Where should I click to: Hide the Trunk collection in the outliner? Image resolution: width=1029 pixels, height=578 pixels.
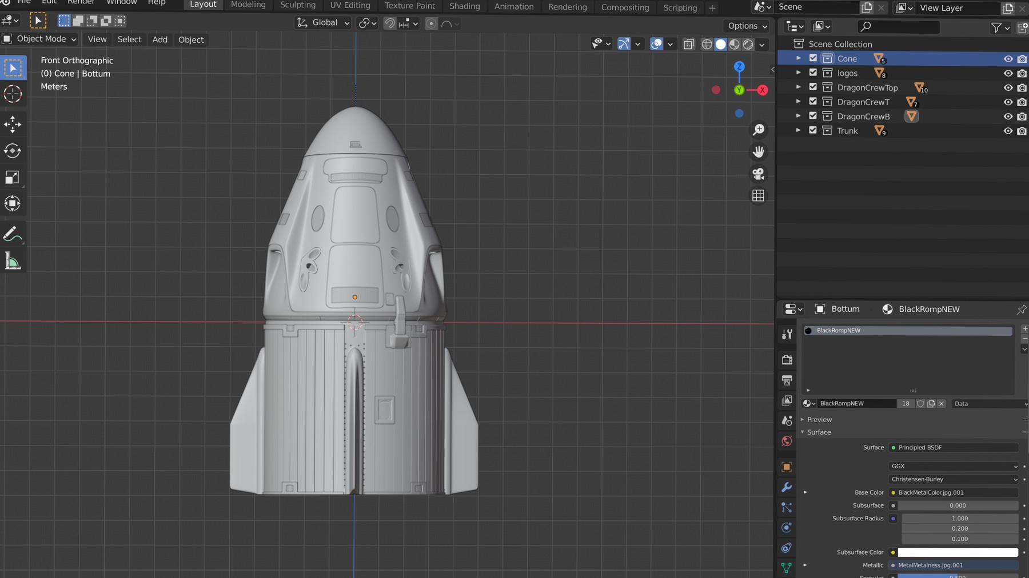coord(1008,130)
